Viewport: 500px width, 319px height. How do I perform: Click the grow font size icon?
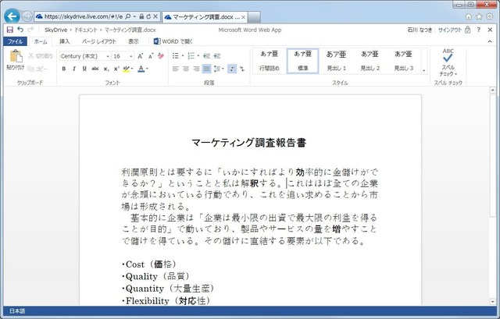[140, 56]
